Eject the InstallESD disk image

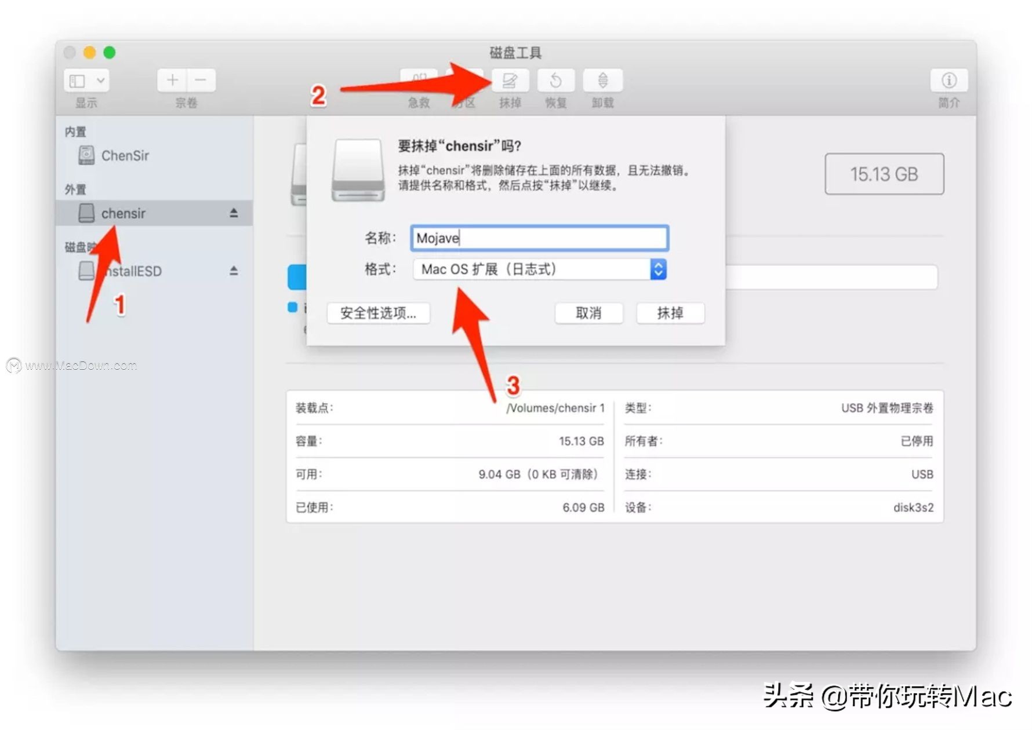pos(234,270)
